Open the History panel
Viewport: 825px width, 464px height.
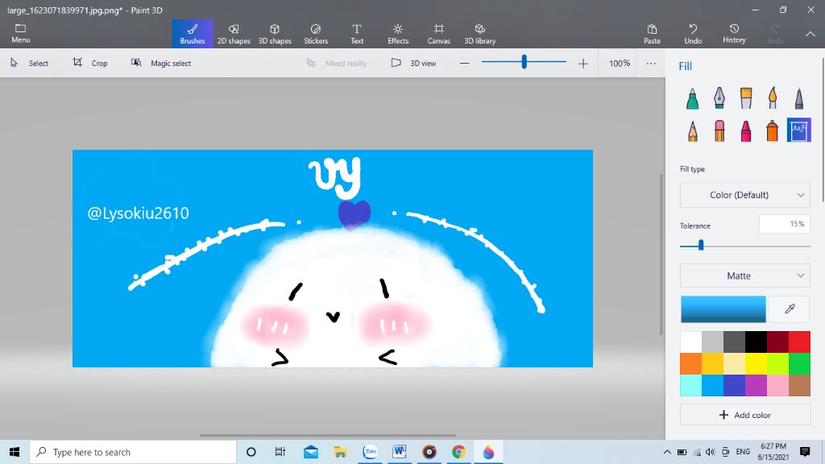tap(734, 34)
